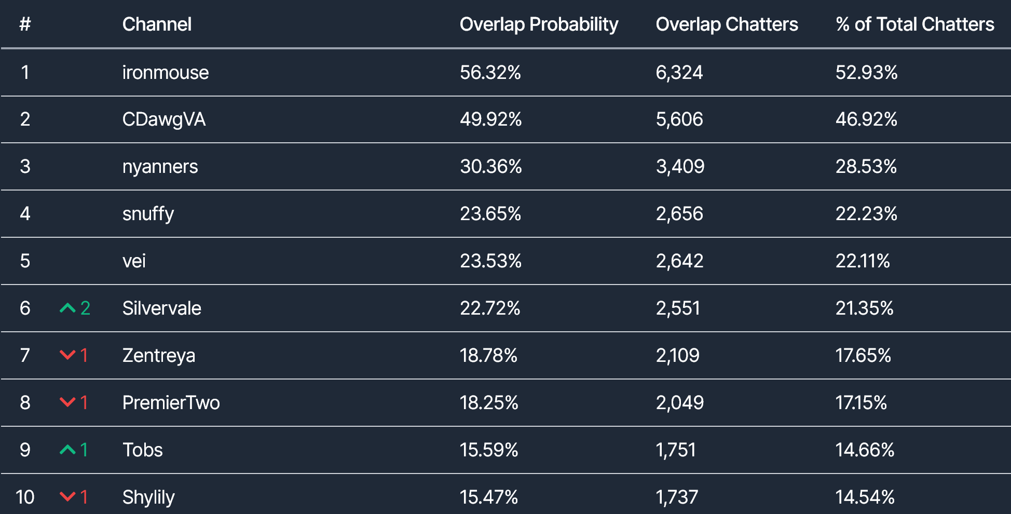The height and width of the screenshot is (514, 1011).
Task: Click the red down arrow beside Shylily
Action: (67, 497)
